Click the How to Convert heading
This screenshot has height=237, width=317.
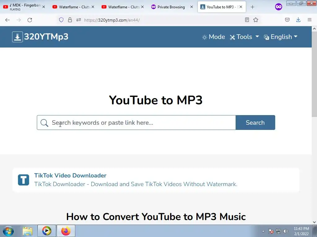click(x=156, y=217)
